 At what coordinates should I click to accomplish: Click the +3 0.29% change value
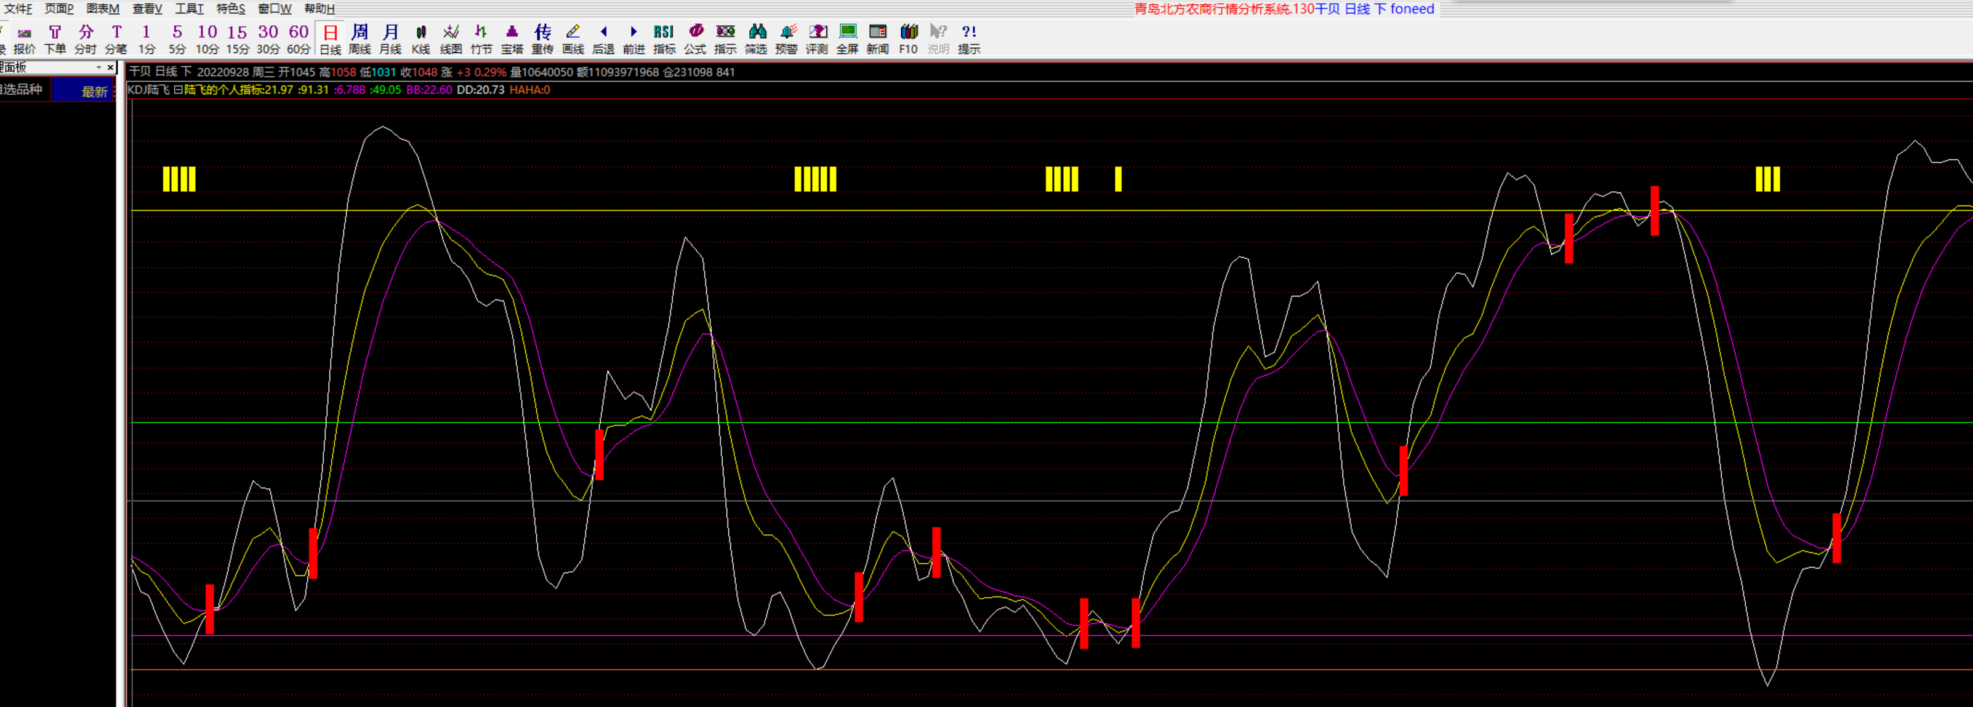pyautogui.click(x=481, y=72)
